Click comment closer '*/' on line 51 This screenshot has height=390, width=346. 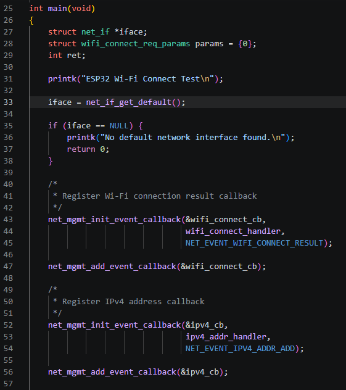click(57, 313)
